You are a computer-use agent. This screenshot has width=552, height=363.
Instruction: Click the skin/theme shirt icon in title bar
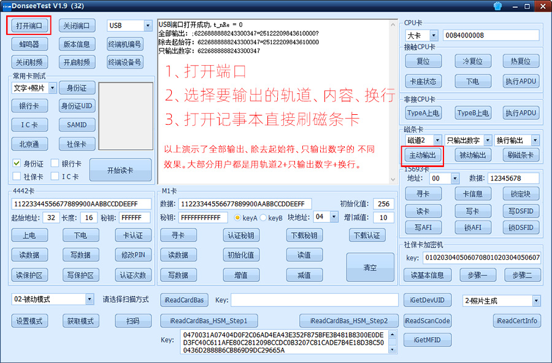497,7
